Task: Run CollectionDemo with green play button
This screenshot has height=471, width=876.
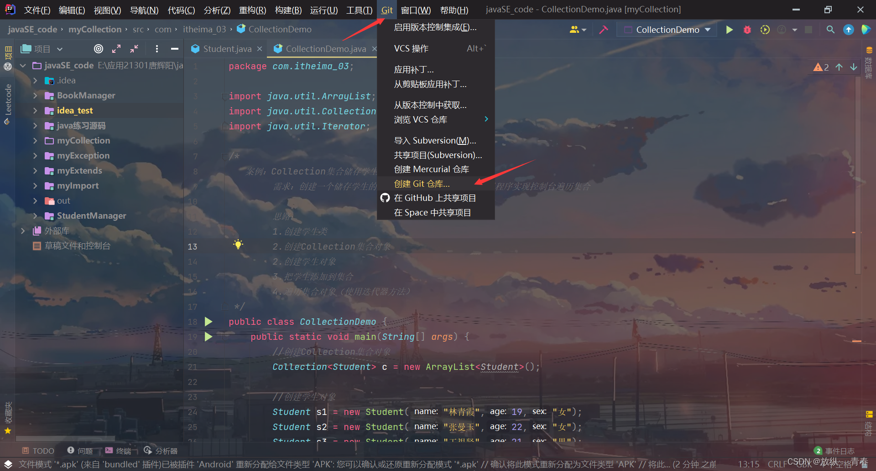Action: click(729, 30)
